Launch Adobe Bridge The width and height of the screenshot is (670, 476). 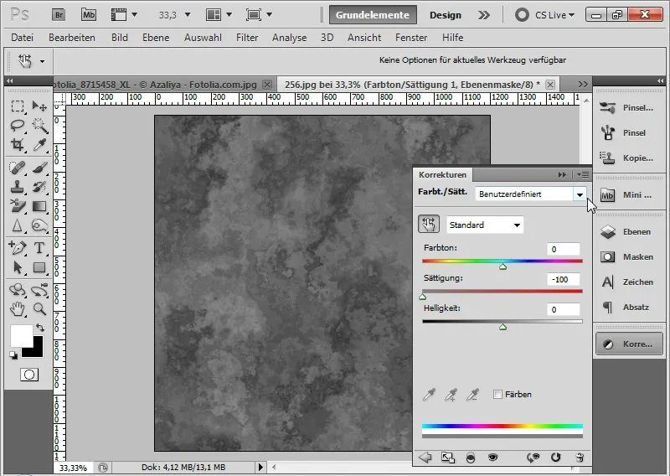[59, 15]
